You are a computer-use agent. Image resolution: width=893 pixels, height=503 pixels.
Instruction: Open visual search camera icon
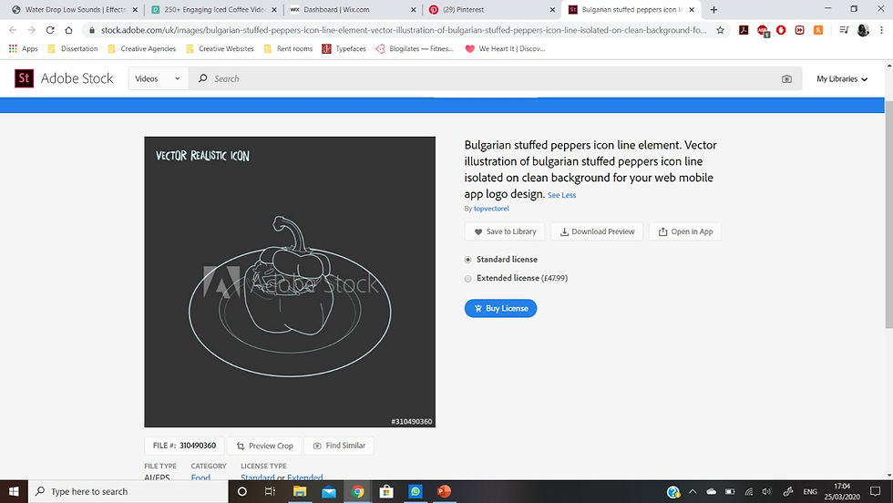786,78
